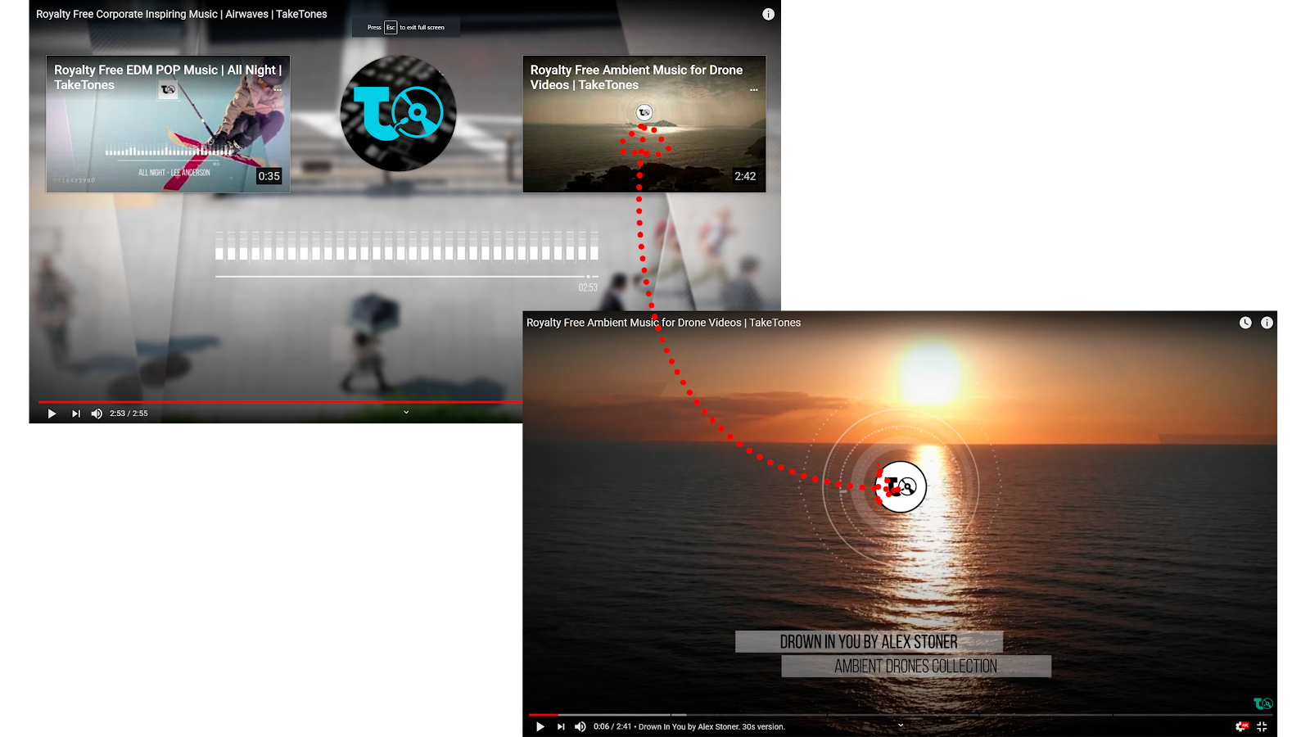Seek on the Ambient Drone video progress bar
This screenshot has height=737, width=1310.
coord(900,715)
